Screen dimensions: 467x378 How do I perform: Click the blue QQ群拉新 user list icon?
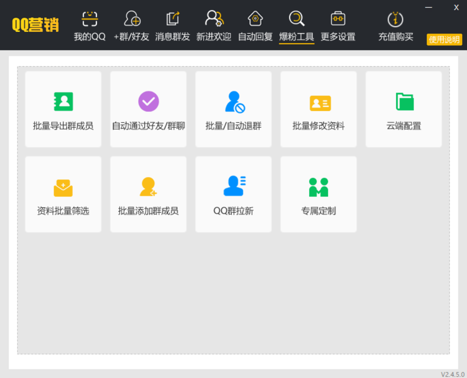click(234, 186)
